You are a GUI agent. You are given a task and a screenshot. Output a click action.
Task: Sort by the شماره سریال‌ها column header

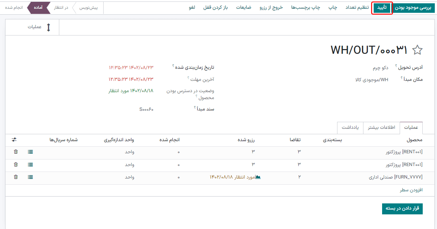(64, 140)
